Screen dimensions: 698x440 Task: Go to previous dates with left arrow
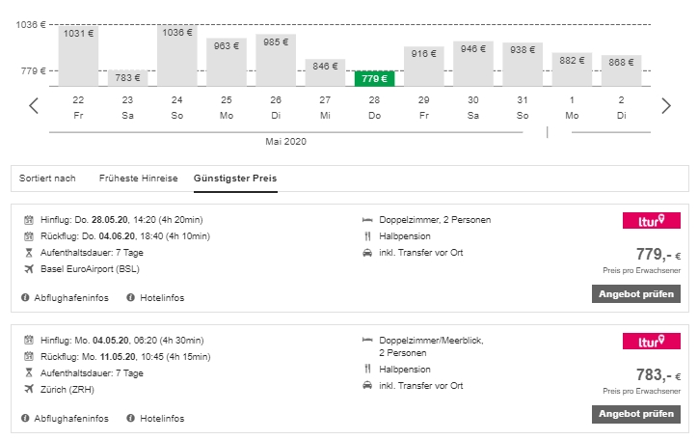34,105
